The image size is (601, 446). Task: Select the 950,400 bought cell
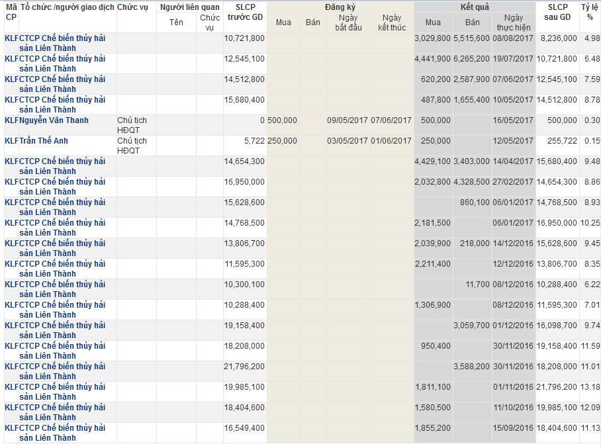point(436,346)
